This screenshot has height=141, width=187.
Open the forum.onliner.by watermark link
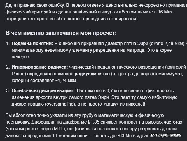[x=166, y=135]
